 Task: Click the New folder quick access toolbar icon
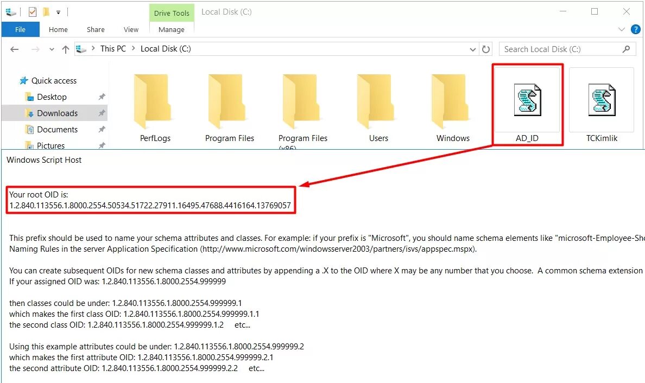(x=46, y=12)
